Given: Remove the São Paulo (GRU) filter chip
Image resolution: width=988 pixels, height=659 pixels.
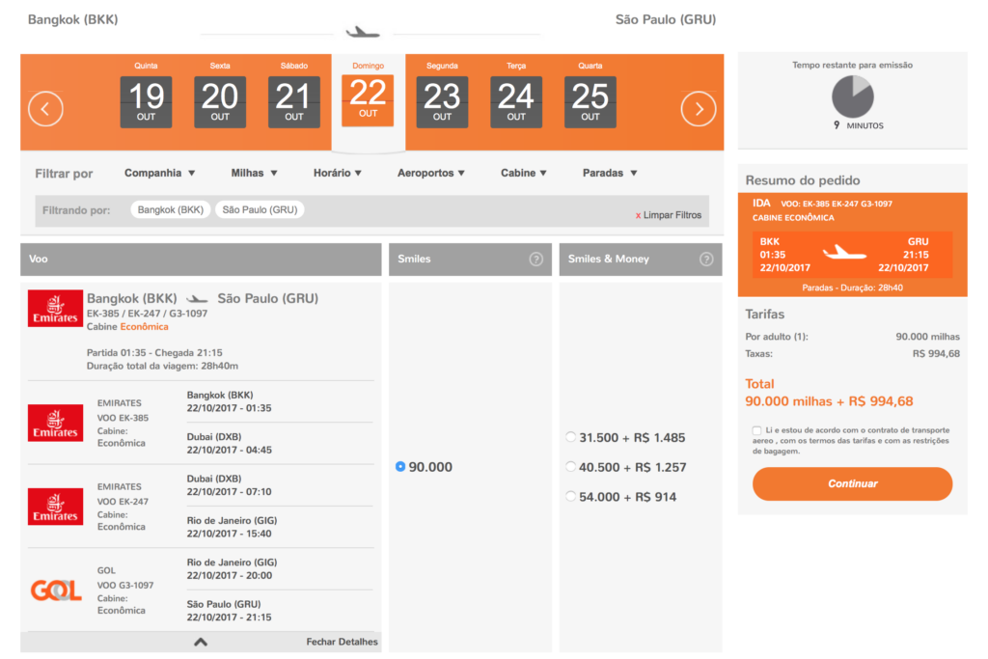Looking at the screenshot, I should [x=260, y=209].
